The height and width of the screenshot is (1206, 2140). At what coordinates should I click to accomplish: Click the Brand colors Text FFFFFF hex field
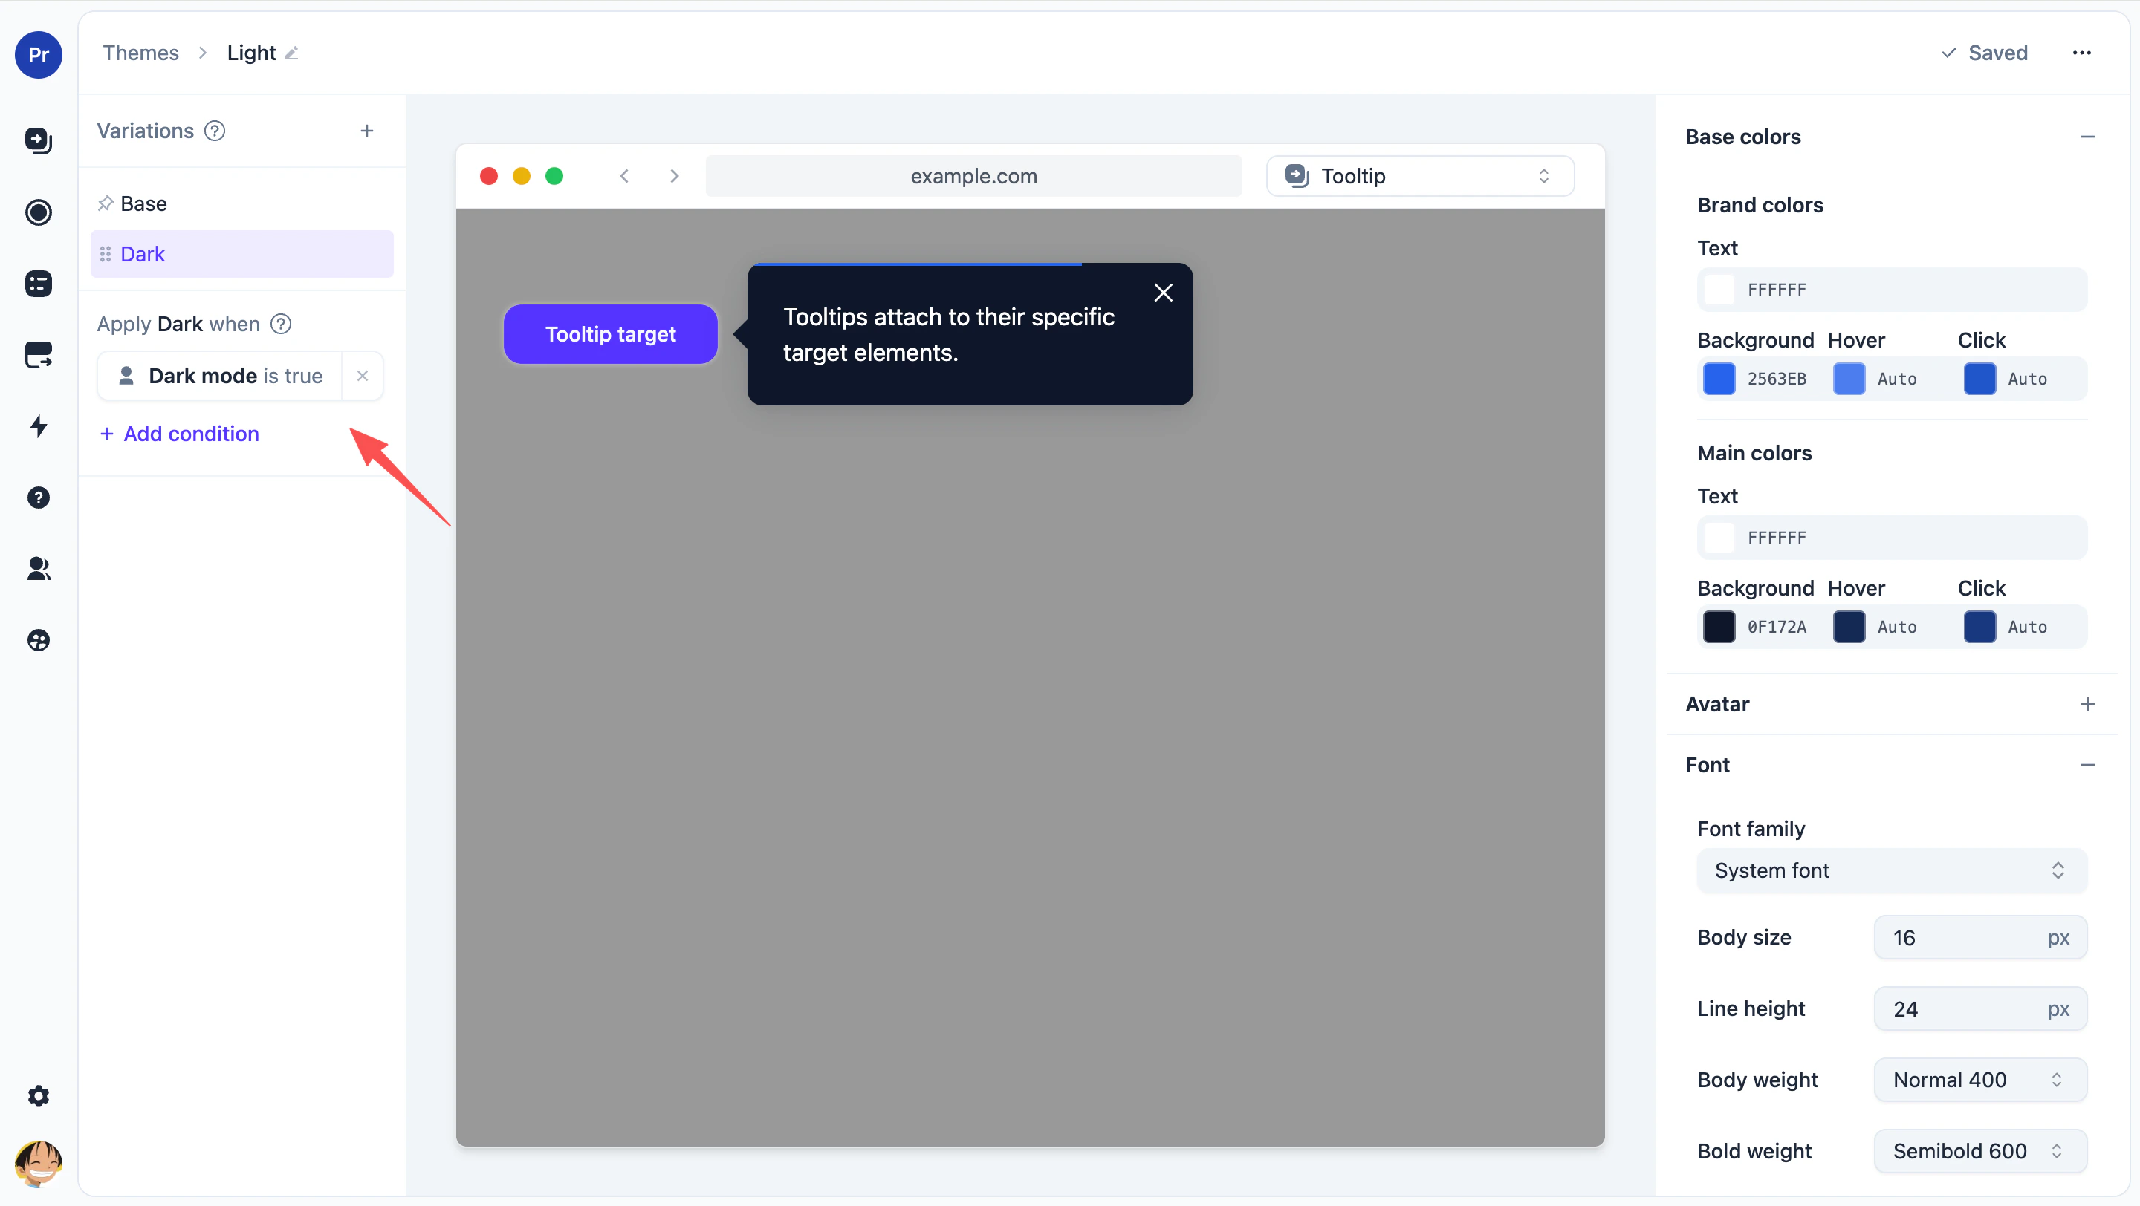(x=1892, y=290)
